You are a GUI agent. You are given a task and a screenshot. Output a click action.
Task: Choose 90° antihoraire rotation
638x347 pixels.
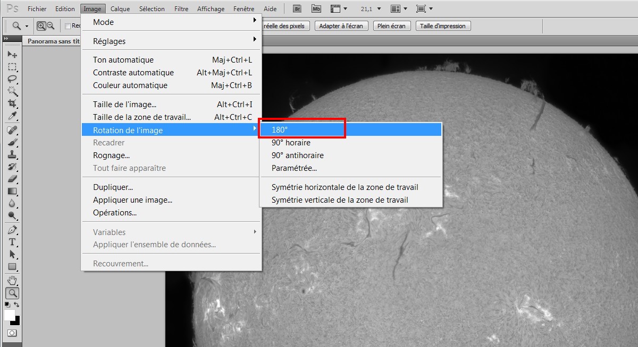tap(351, 155)
